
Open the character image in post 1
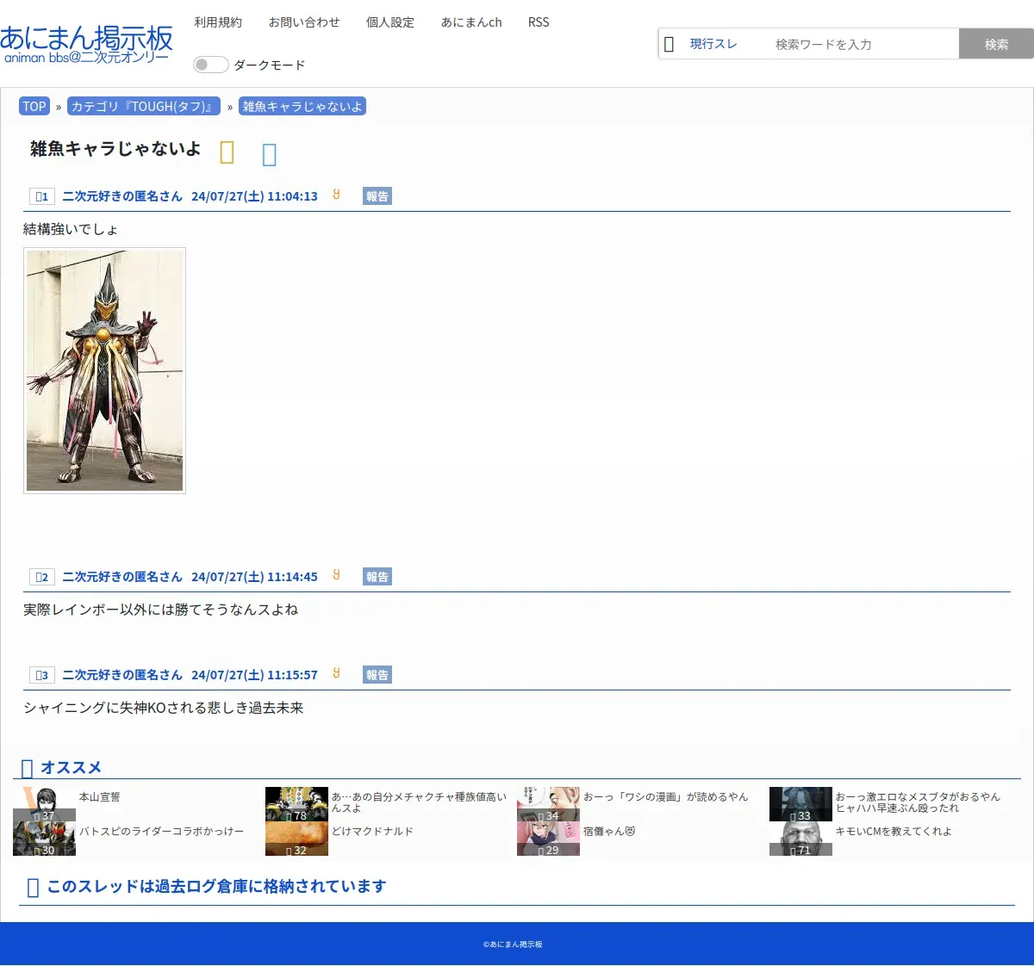point(104,371)
